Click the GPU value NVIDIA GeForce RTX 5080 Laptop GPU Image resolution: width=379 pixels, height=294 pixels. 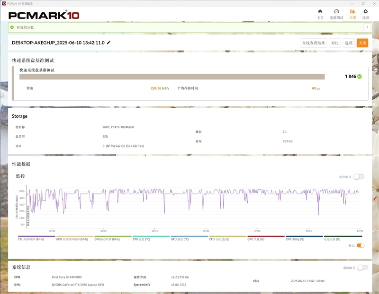pyautogui.click(x=78, y=285)
